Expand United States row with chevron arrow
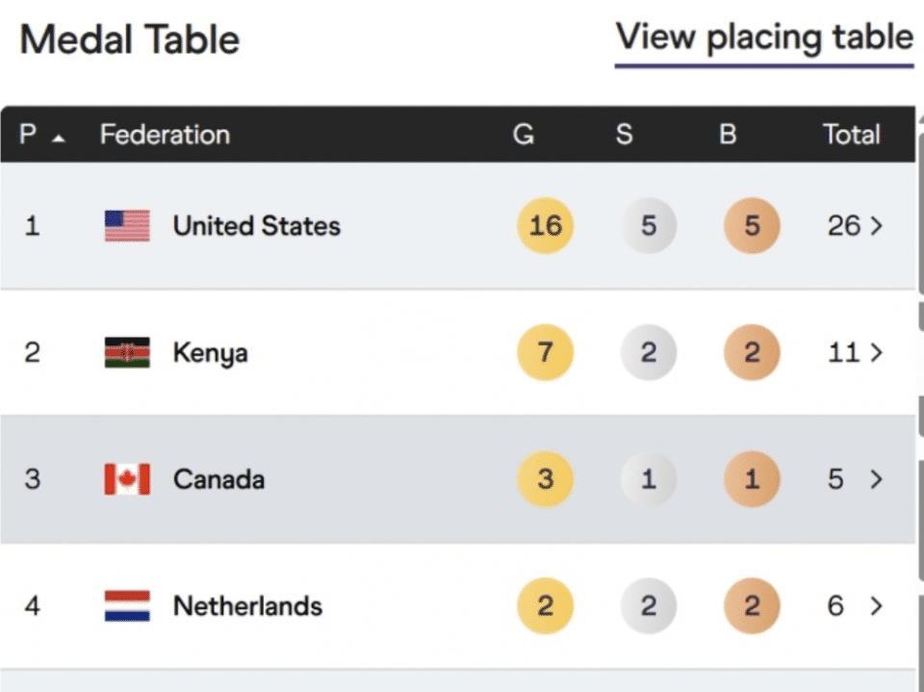Screen dimensions: 924x692 pos(876,226)
